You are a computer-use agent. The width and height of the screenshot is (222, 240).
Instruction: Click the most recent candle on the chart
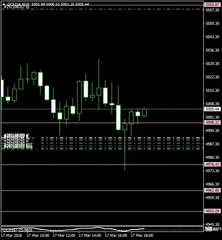[144, 112]
